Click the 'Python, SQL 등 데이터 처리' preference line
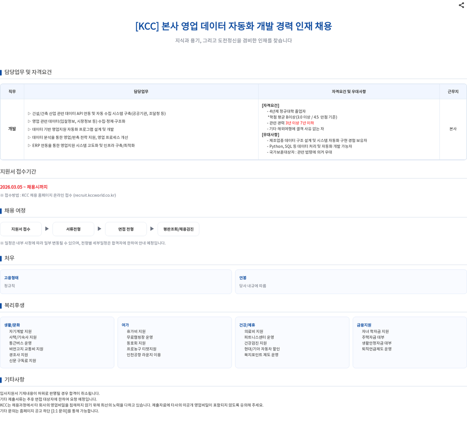The width and height of the screenshot is (467, 422). 310,146
